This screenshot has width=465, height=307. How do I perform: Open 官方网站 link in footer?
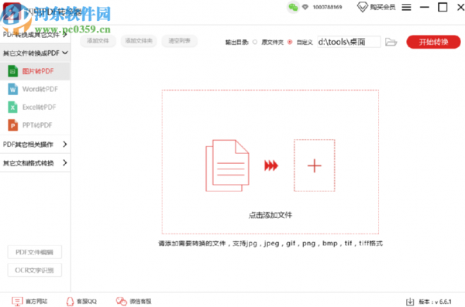coord(36,302)
